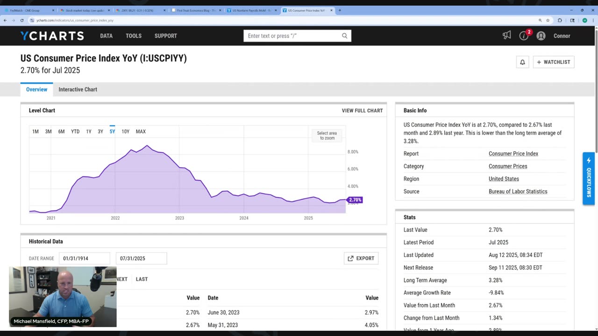598x336 pixels.
Task: Click the Aug 12 2025, 08:34 EDT value
Action: coord(515,255)
